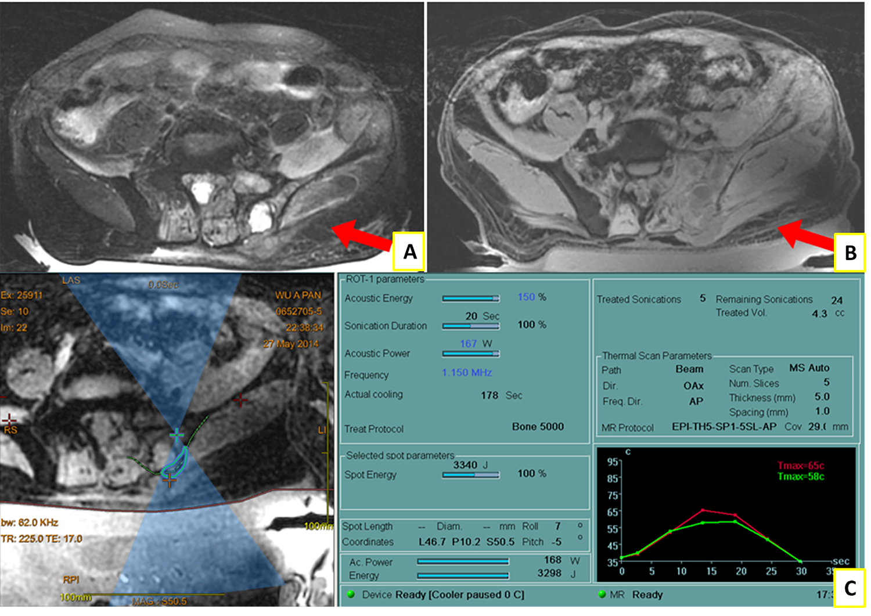Click the scan time '22:38:34'
The image size is (871, 616).
pos(304,328)
